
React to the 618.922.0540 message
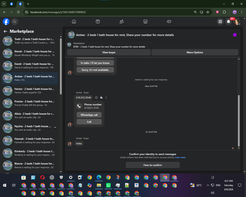pyautogui.click(x=96, y=98)
